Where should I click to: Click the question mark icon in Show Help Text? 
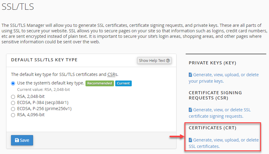[168, 61]
